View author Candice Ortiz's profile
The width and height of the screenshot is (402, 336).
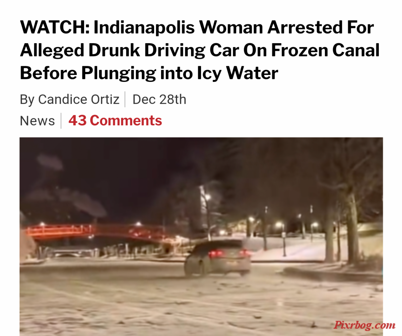pos(79,100)
